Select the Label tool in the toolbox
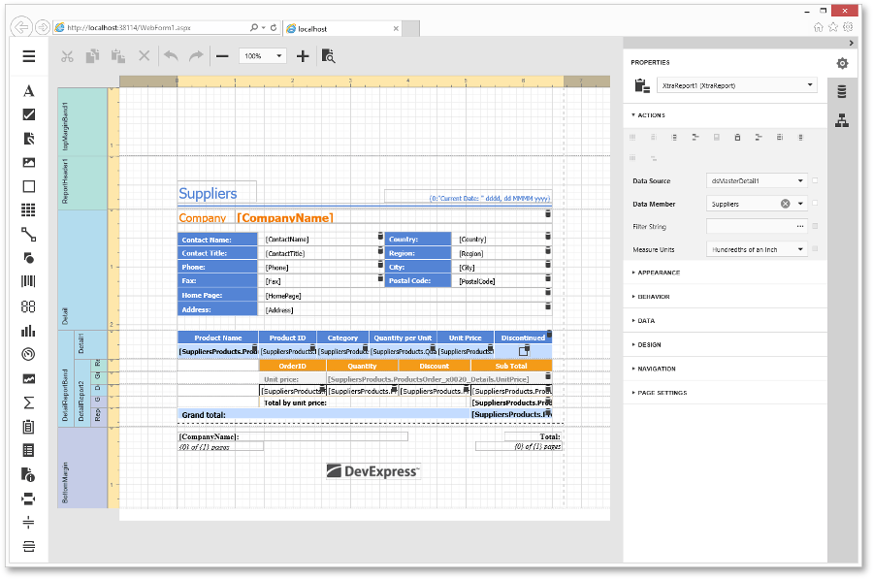 point(28,90)
